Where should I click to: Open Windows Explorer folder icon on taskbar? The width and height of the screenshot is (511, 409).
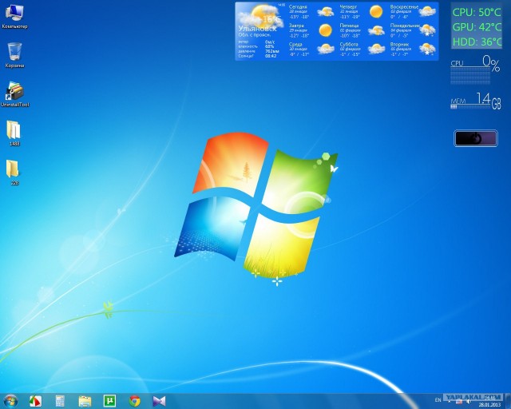[85, 400]
